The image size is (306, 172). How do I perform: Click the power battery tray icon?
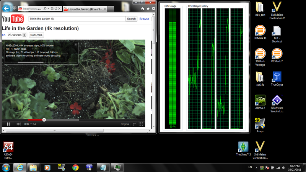[x=272, y=168]
